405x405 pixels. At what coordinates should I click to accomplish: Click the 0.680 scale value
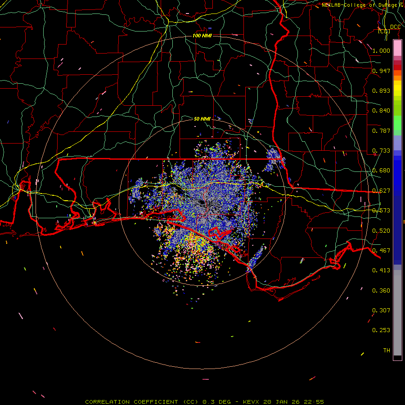[381, 171]
